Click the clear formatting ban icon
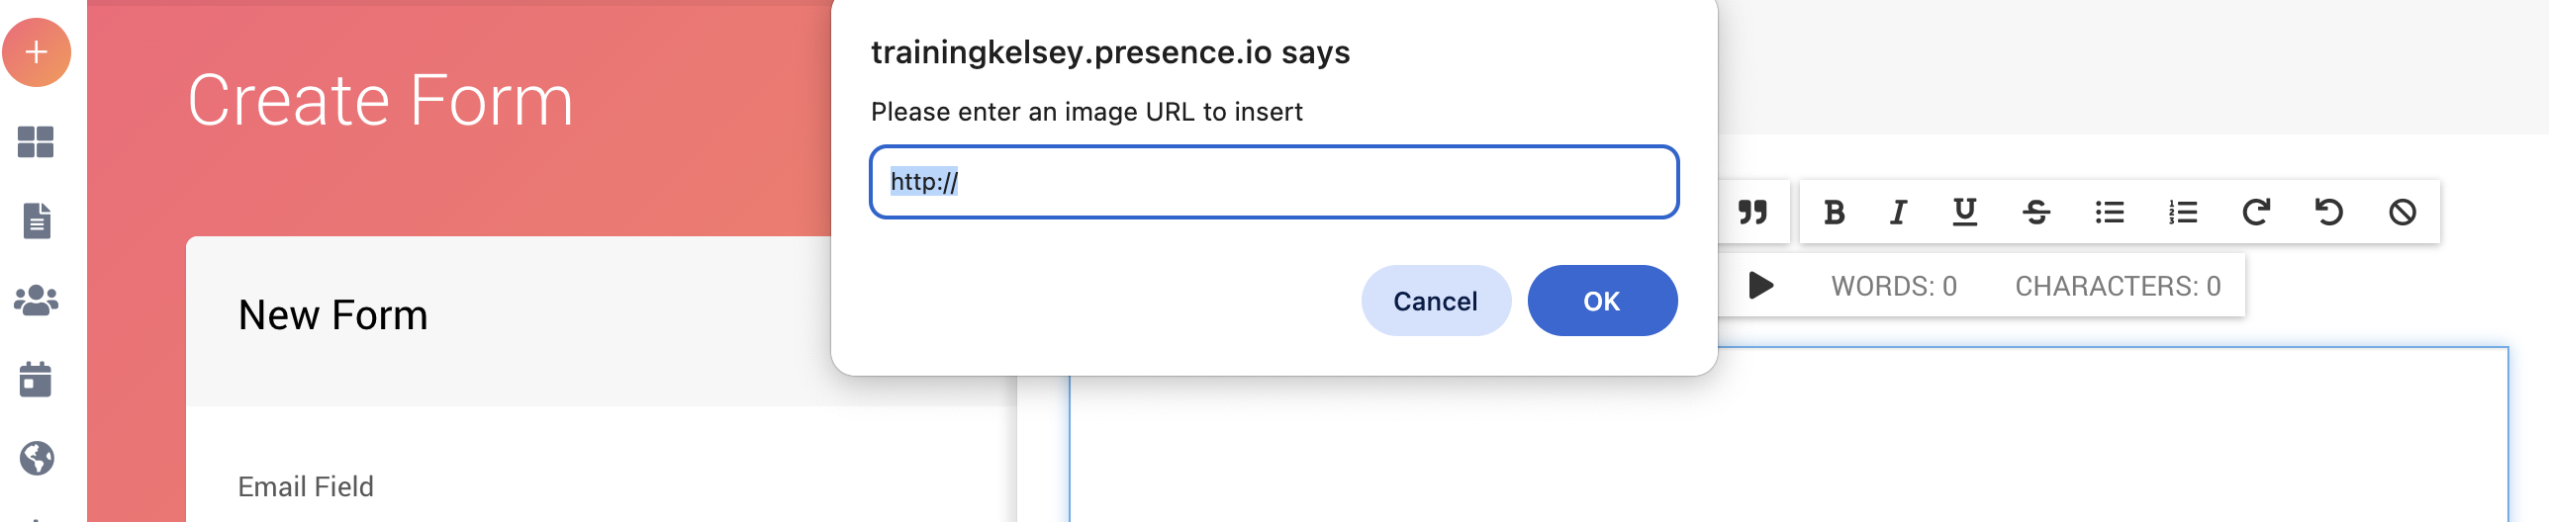 [x=2402, y=212]
